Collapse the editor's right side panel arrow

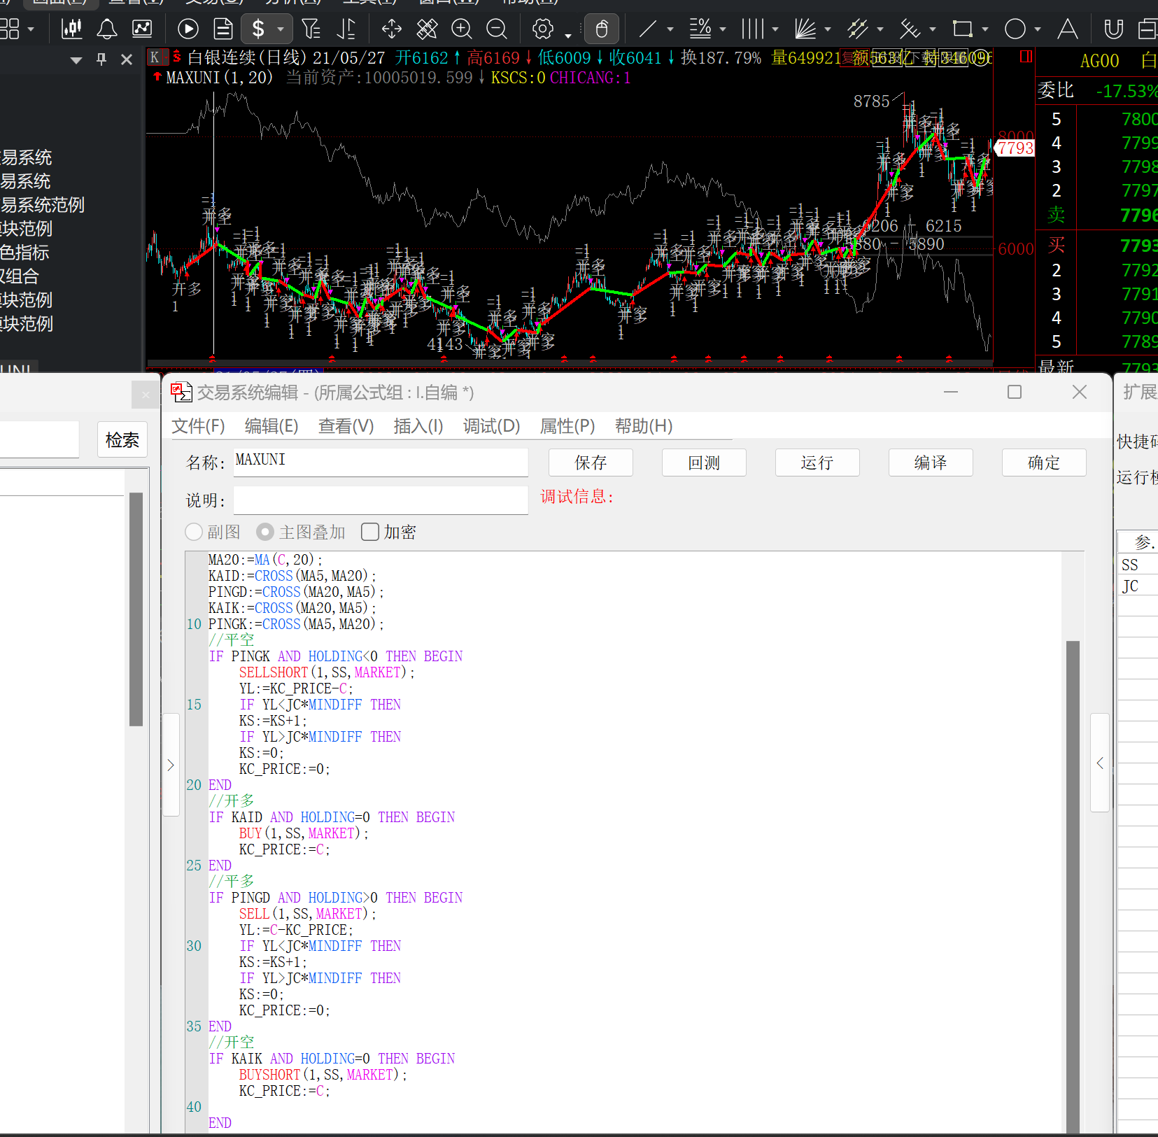(1100, 763)
